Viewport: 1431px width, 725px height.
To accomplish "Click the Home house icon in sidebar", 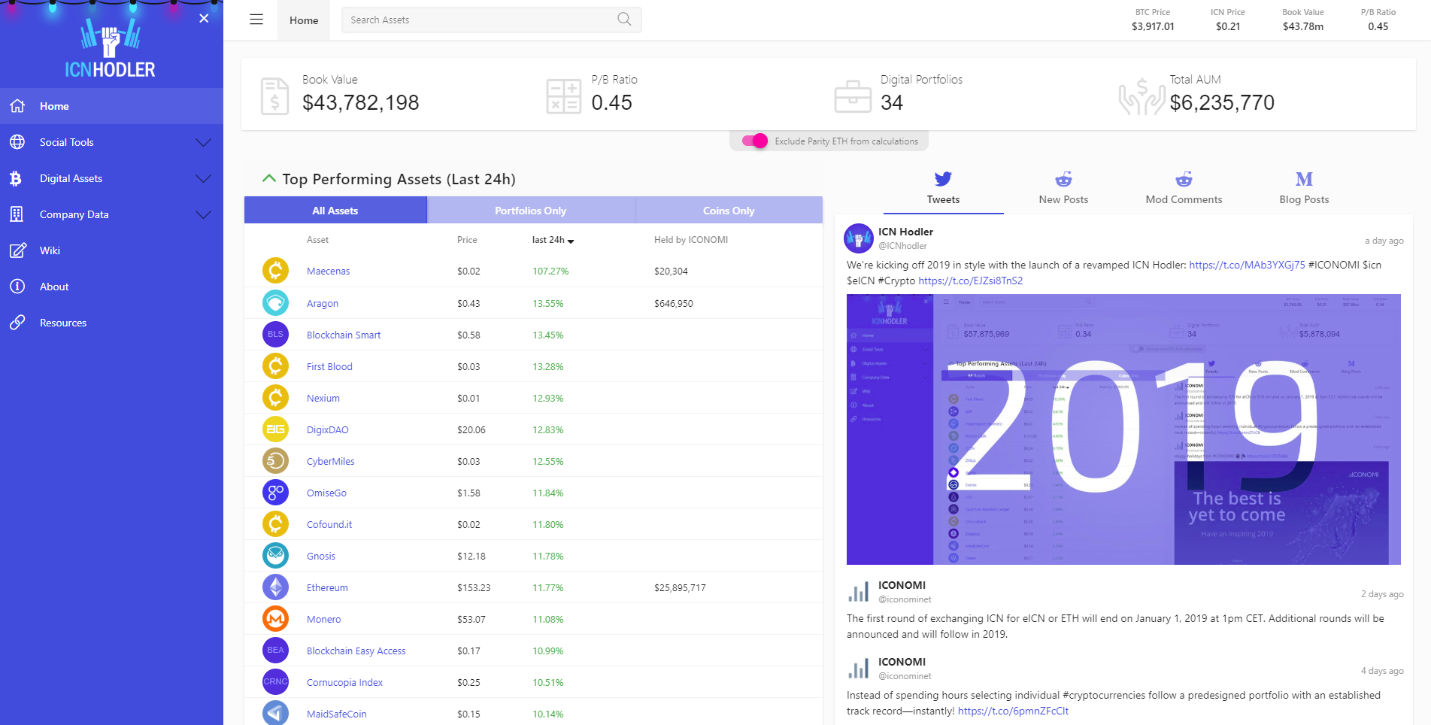I will pos(17,106).
